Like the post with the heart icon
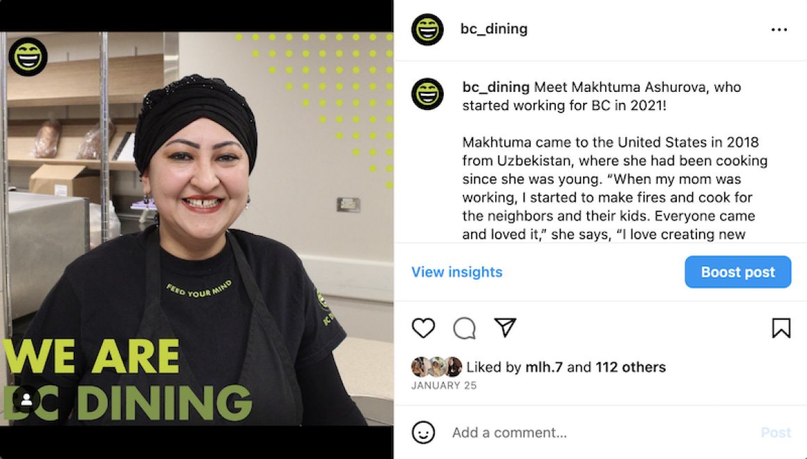807x459 pixels. [423, 328]
